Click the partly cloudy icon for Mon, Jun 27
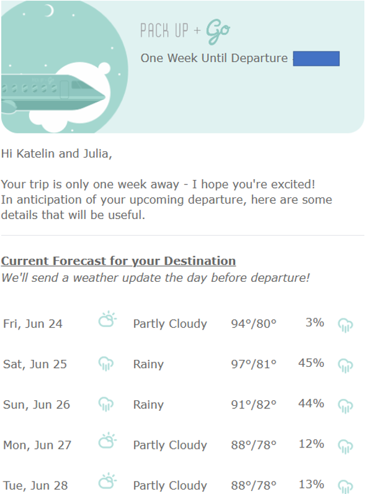This screenshot has height=494, width=366. coord(107,441)
